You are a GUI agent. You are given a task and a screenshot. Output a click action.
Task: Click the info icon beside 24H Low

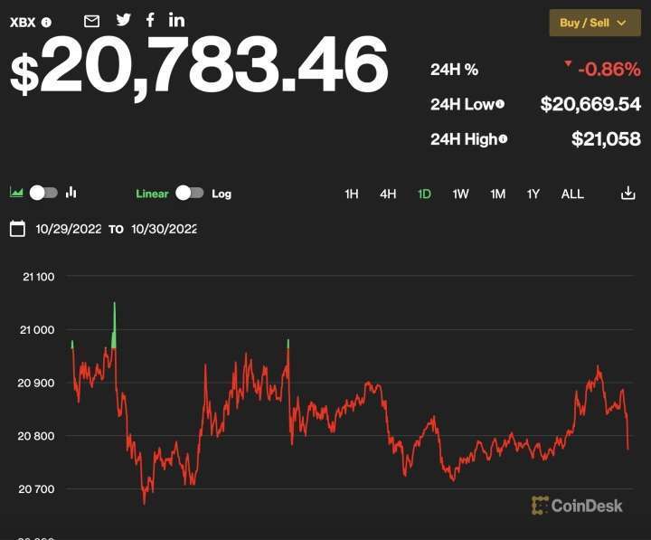pyautogui.click(x=500, y=104)
